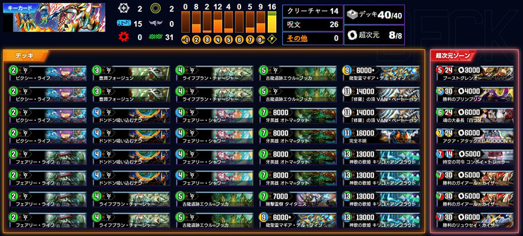Click the green nature civilization icon
Screen dimensions: 523x236
tap(155, 37)
